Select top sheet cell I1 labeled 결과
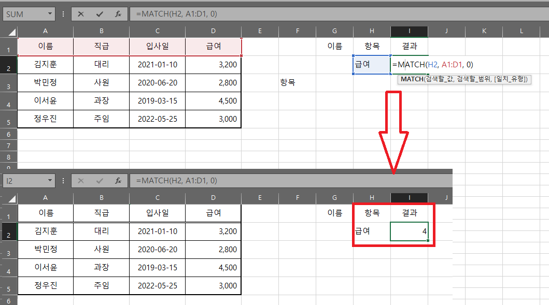The width and height of the screenshot is (549, 305). pyautogui.click(x=410, y=47)
